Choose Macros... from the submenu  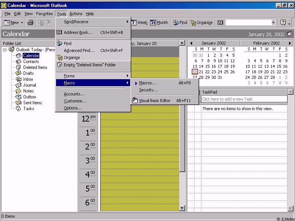[147, 83]
